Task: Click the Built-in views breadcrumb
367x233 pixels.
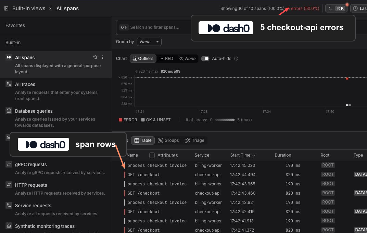Action: click(29, 9)
